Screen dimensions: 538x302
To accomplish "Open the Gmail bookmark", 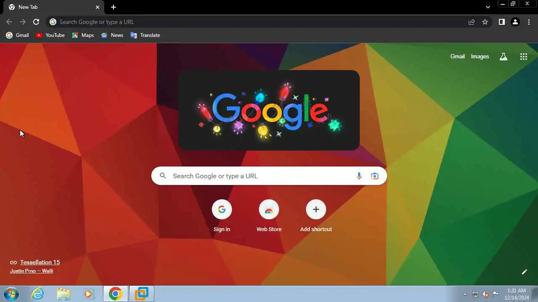I will (x=18, y=35).
